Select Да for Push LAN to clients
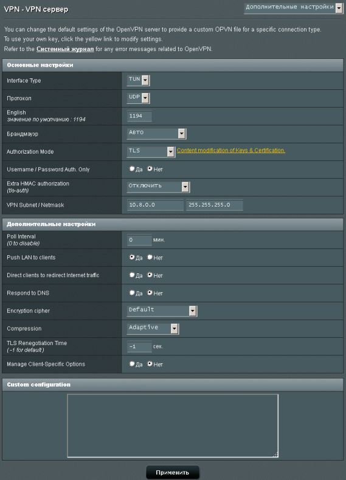This screenshot has width=346, height=480. [x=132, y=257]
